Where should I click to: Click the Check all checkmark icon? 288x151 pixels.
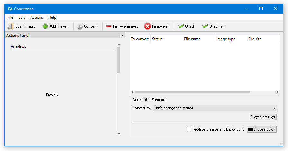(x=205, y=26)
